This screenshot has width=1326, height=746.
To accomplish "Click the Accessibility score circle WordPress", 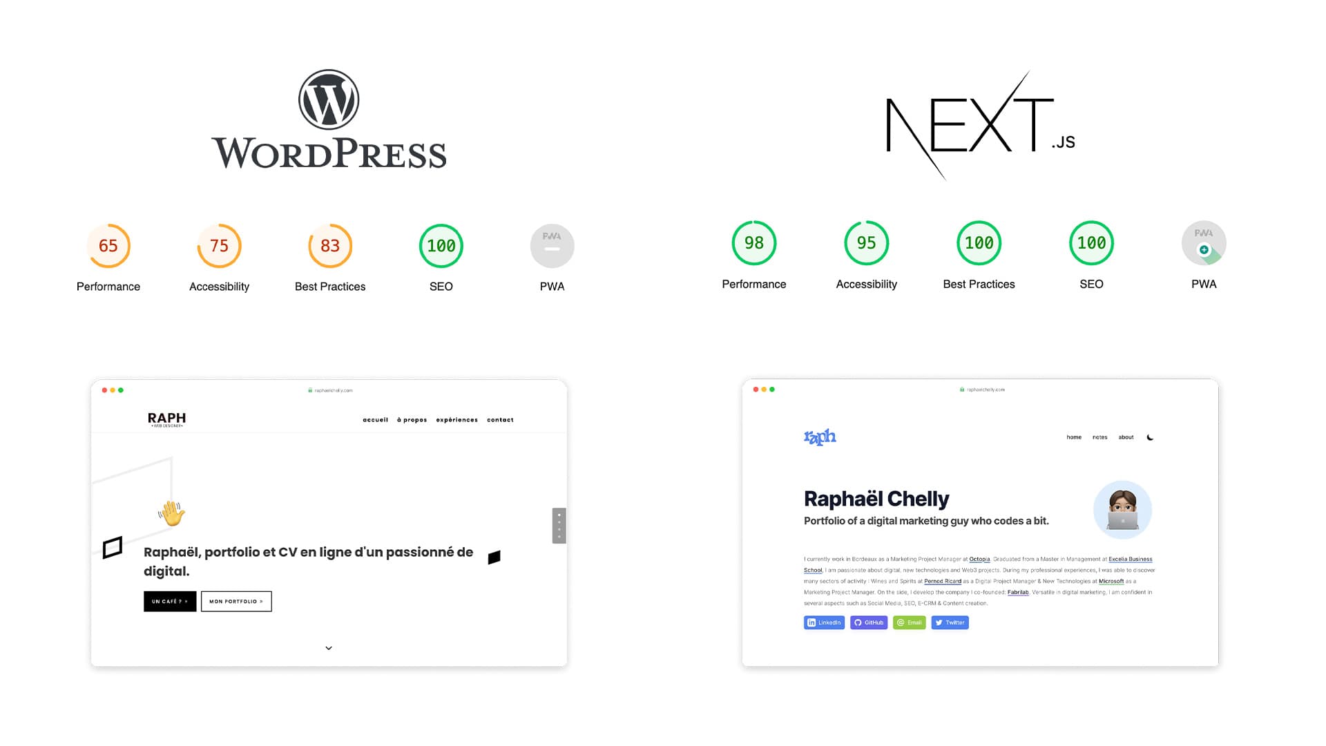I will click(x=218, y=244).
